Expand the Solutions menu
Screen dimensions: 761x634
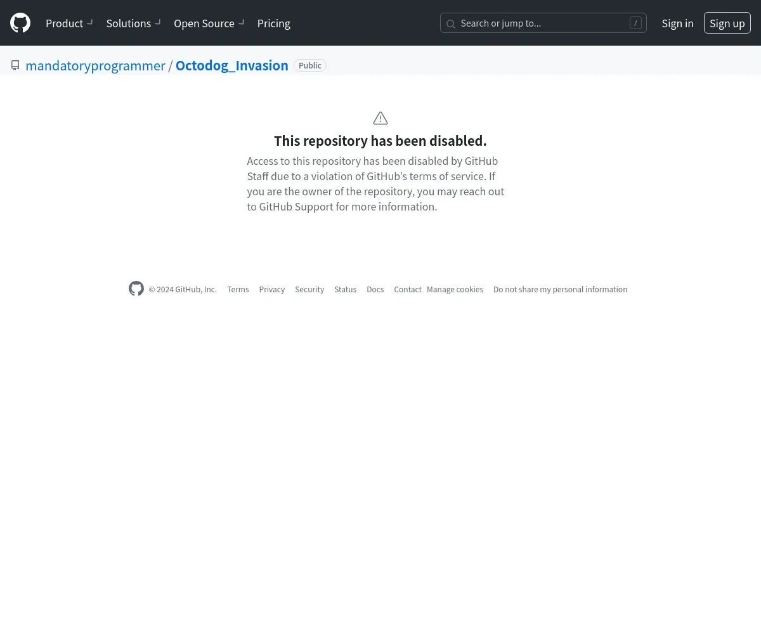point(133,23)
